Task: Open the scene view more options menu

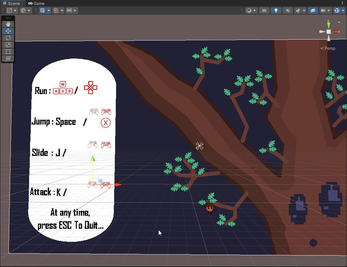Action: click(342, 3)
